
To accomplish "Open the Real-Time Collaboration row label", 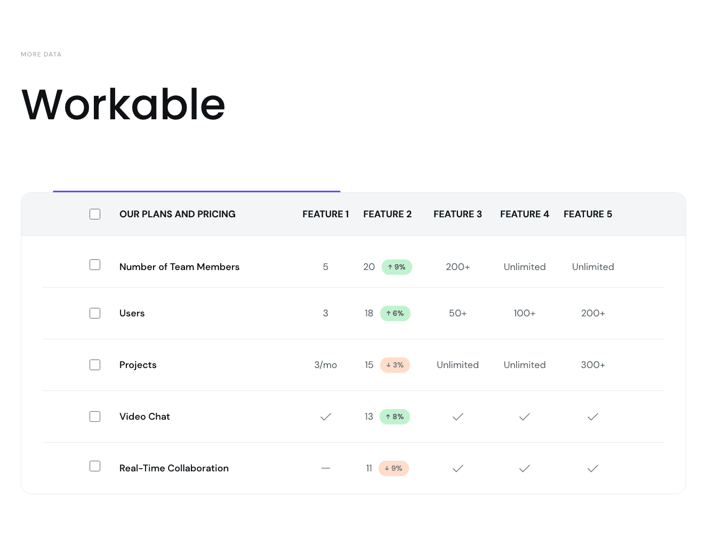I will coord(174,468).
